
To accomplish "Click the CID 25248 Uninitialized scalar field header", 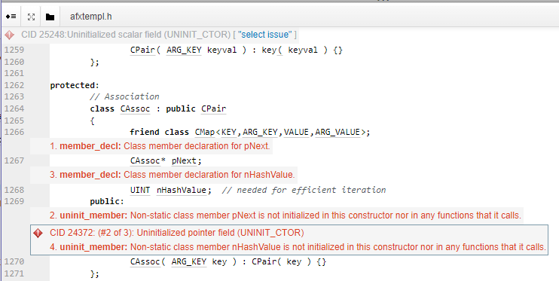I will (x=126, y=35).
